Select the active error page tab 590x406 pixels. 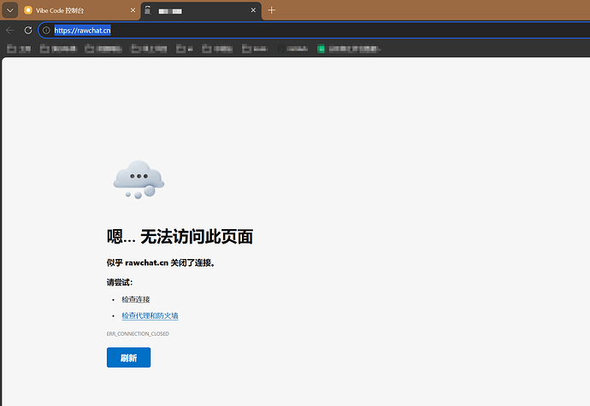(201, 10)
